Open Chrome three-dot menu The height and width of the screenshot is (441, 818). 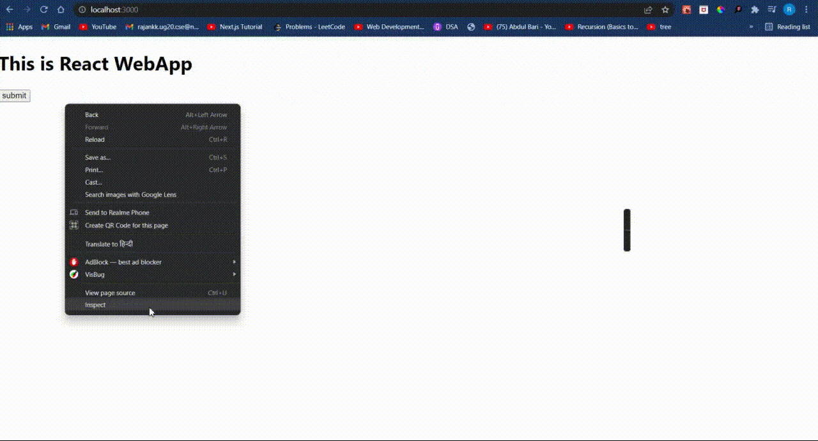coord(806,10)
